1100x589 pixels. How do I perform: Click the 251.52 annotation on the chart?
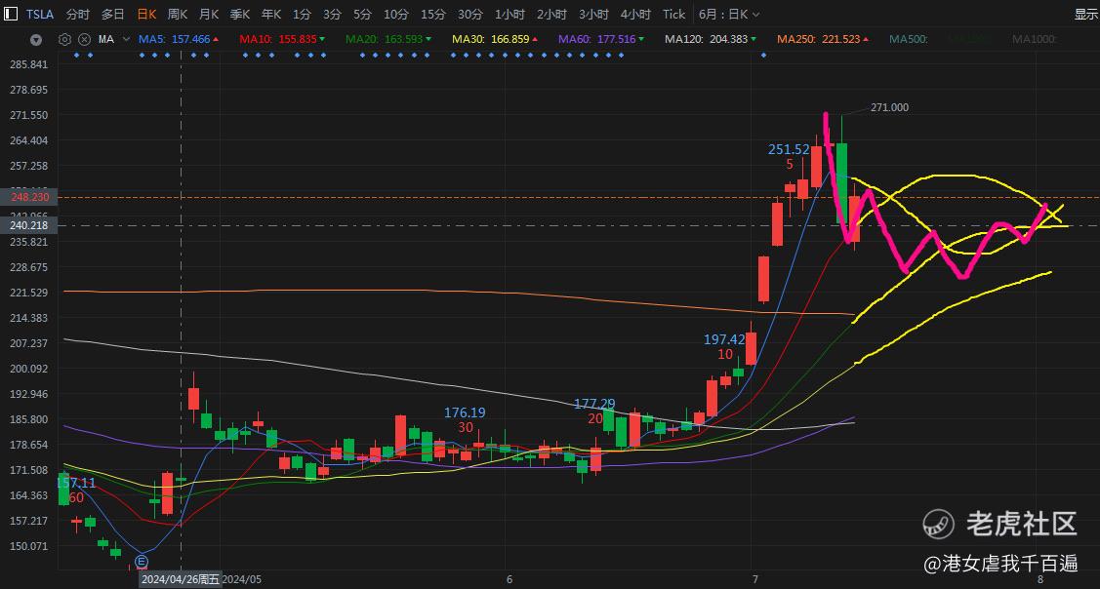click(790, 149)
